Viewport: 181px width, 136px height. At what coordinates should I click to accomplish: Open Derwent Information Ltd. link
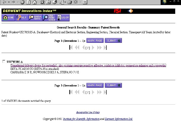coord(119,119)
